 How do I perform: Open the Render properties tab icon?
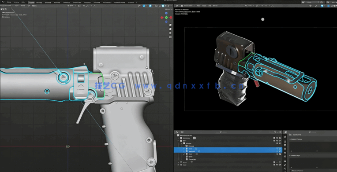[285, 142]
